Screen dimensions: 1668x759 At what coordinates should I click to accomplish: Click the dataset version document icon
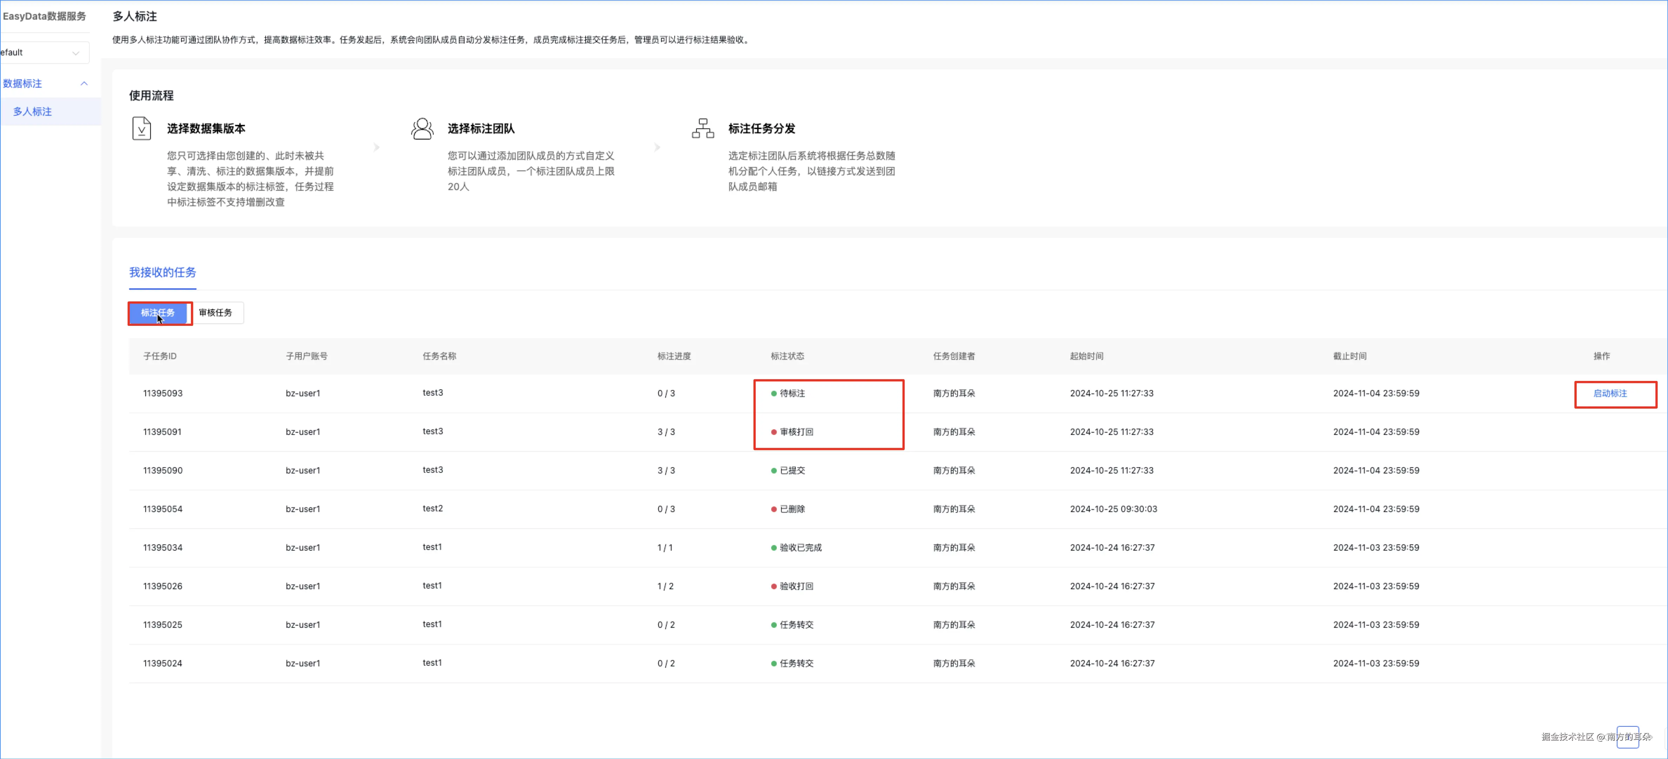(141, 129)
